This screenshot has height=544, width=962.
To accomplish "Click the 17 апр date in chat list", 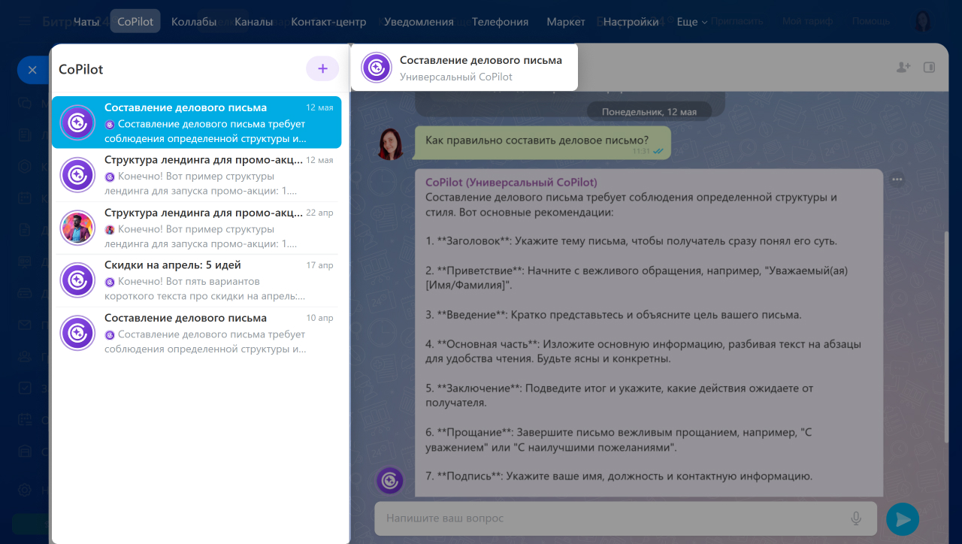I will point(319,265).
